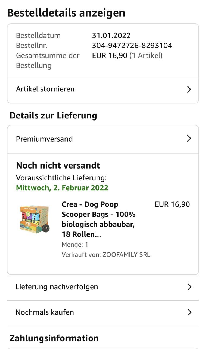Tap the green delivery date Mittwoch, 2. Februar
This screenshot has height=349, width=202.
pyautogui.click(x=62, y=188)
